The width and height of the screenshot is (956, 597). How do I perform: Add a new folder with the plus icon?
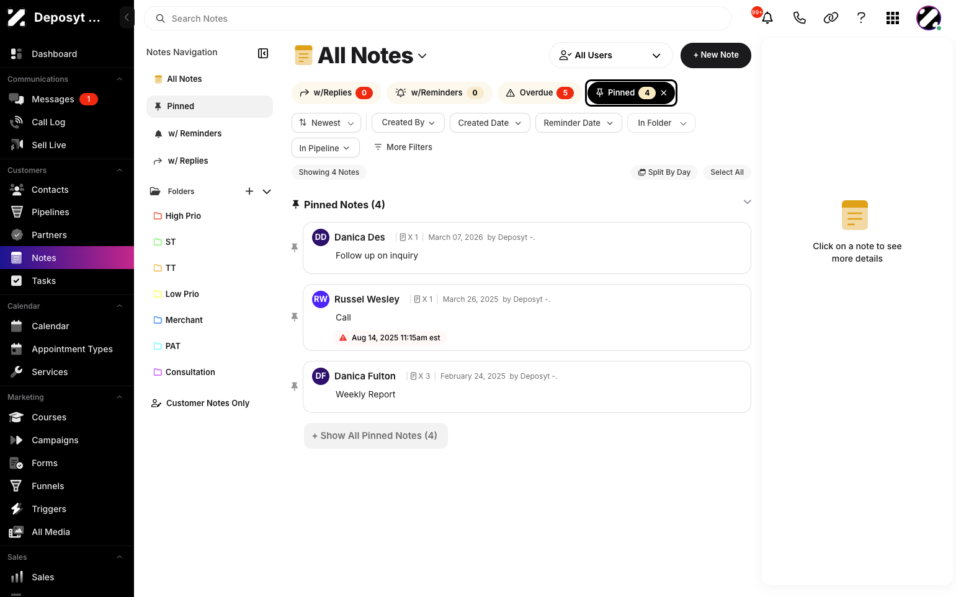[x=249, y=192]
